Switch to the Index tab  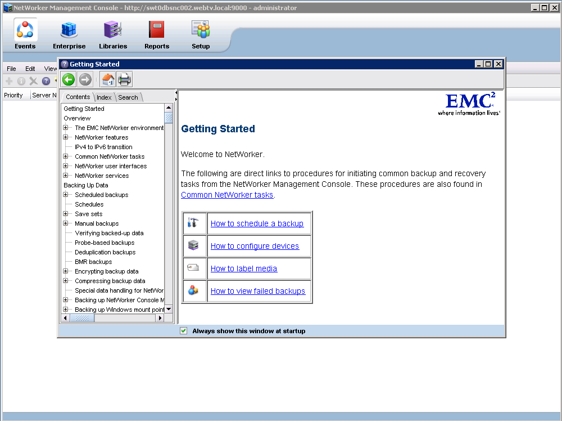point(104,97)
